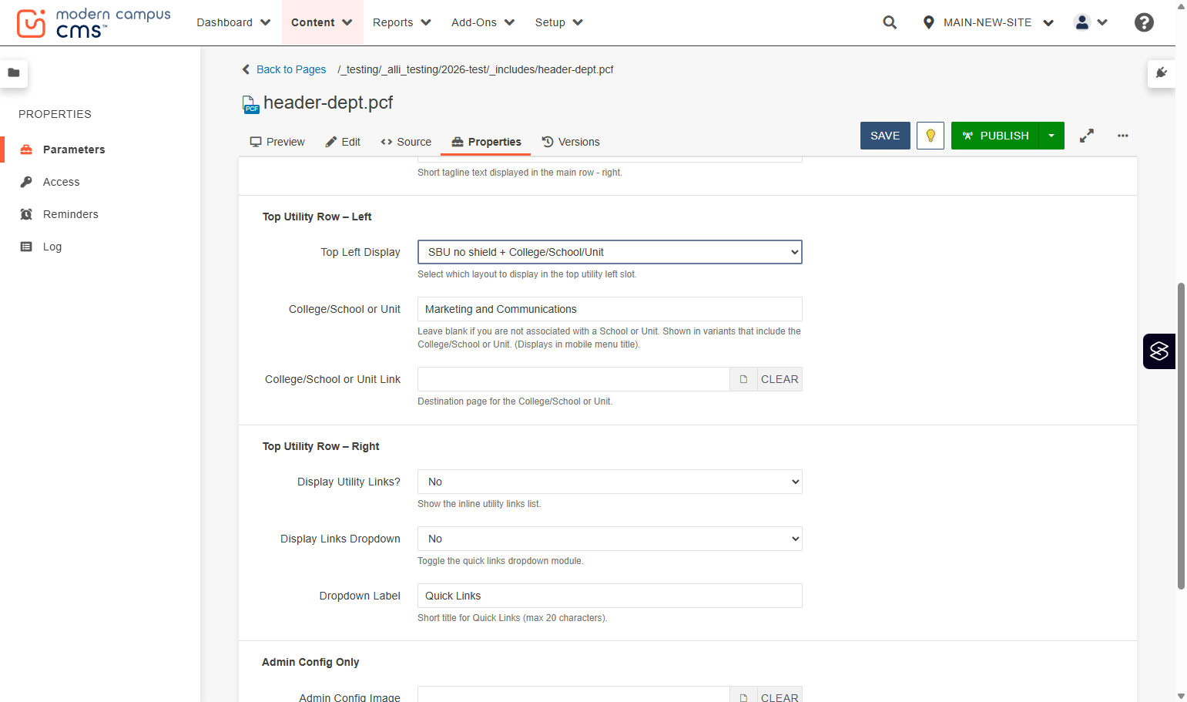Select the Properties tab
The image size is (1187, 702).
point(487,142)
